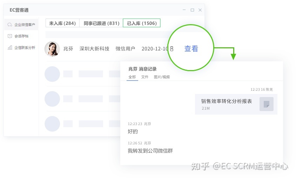This screenshot has width=296, height=178.
Task: Select the 全部 tab in message records
Action: point(132,77)
